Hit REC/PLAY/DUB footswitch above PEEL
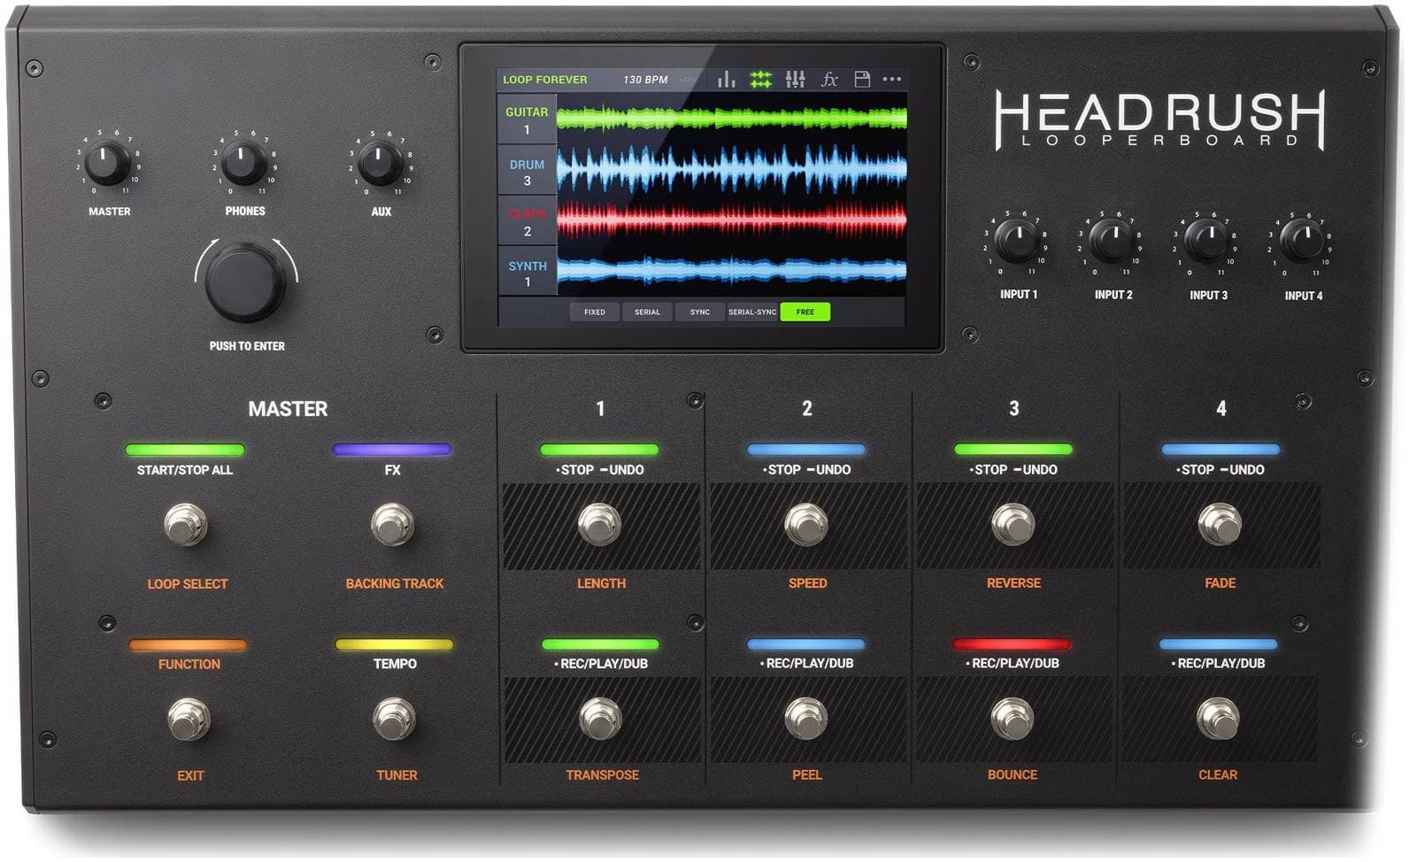The height and width of the screenshot is (862, 1409). click(806, 719)
